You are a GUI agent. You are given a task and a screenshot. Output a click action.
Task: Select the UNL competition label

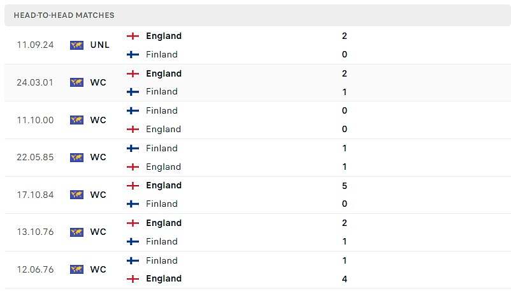tap(100, 45)
